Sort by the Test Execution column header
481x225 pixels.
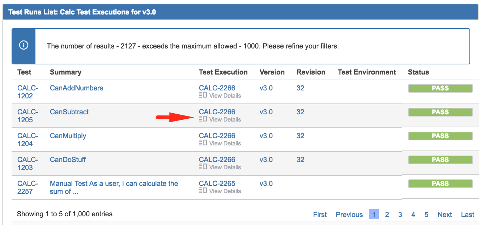pos(223,72)
